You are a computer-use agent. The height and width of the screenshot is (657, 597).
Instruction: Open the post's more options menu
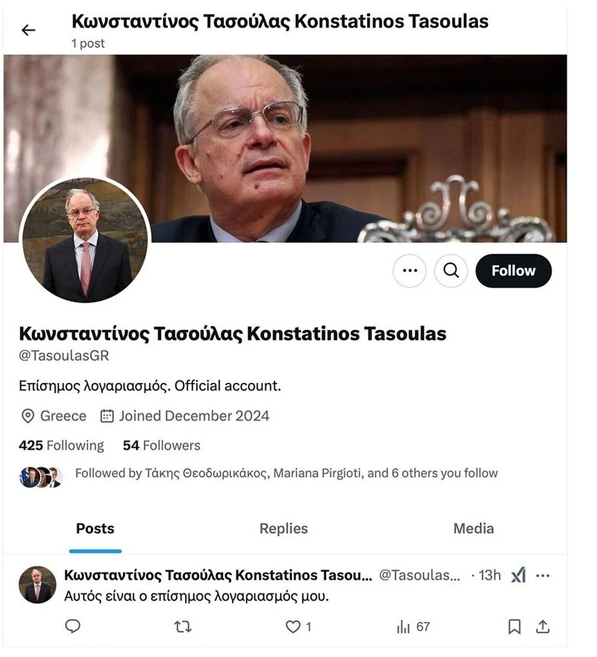543,575
